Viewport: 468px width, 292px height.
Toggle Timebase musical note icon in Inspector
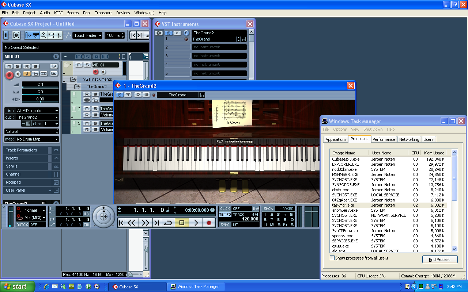click(x=27, y=74)
